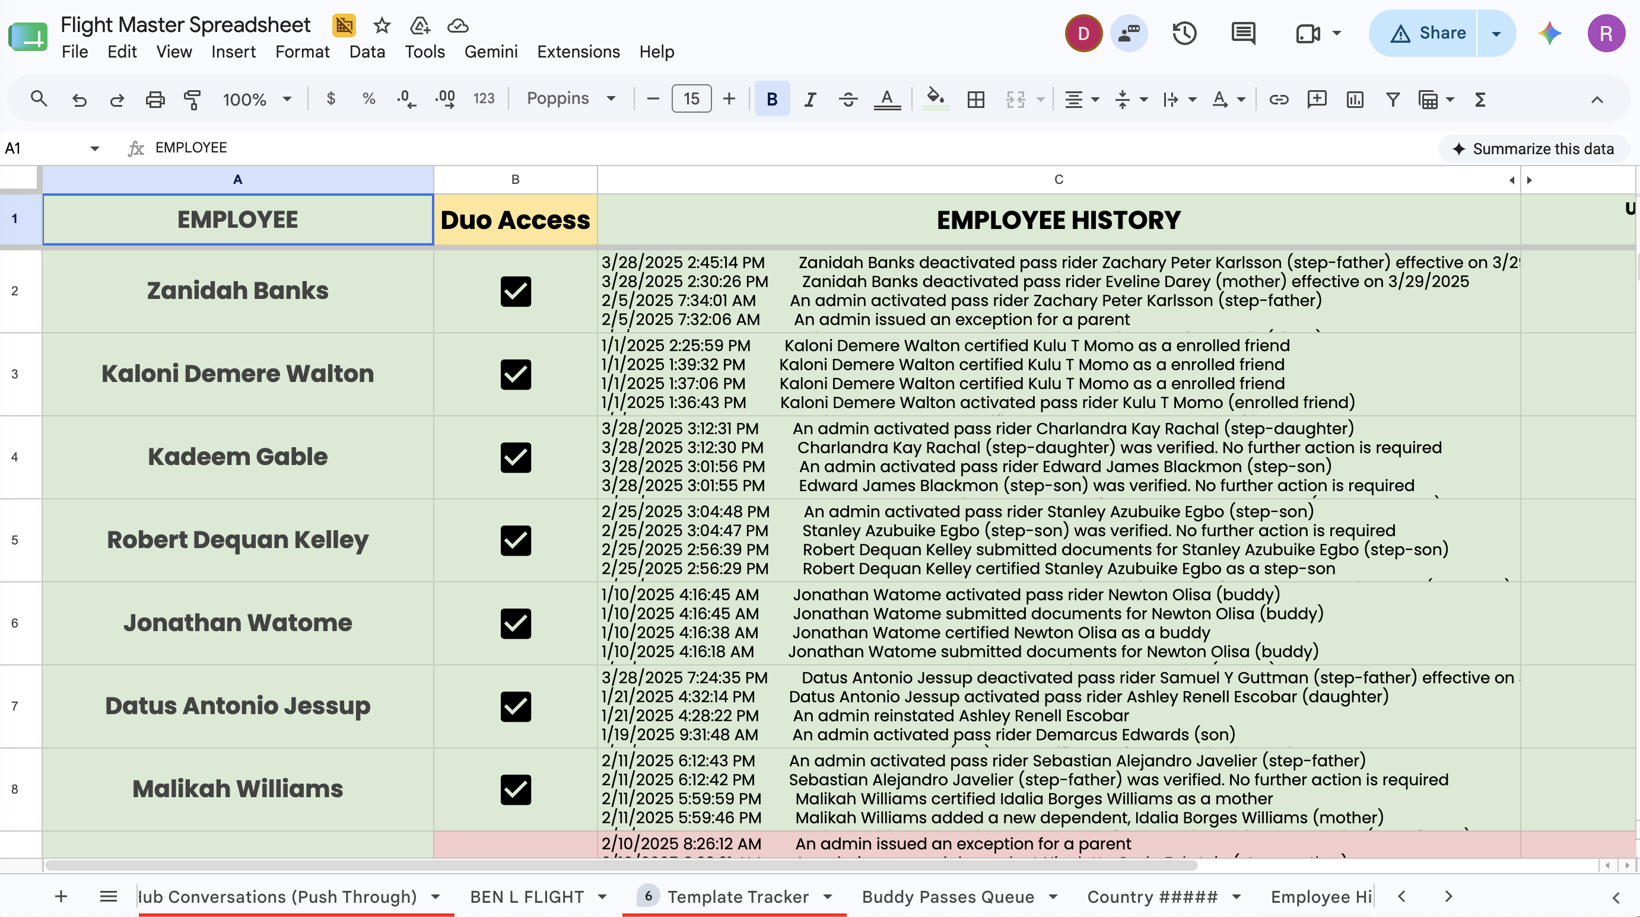This screenshot has width=1640, height=917.
Task: Uncheck Duo Access for Malikah Williams
Action: pyautogui.click(x=515, y=789)
